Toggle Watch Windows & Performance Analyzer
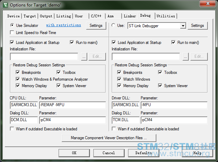The height and width of the screenshot is (162, 218). click(18, 79)
